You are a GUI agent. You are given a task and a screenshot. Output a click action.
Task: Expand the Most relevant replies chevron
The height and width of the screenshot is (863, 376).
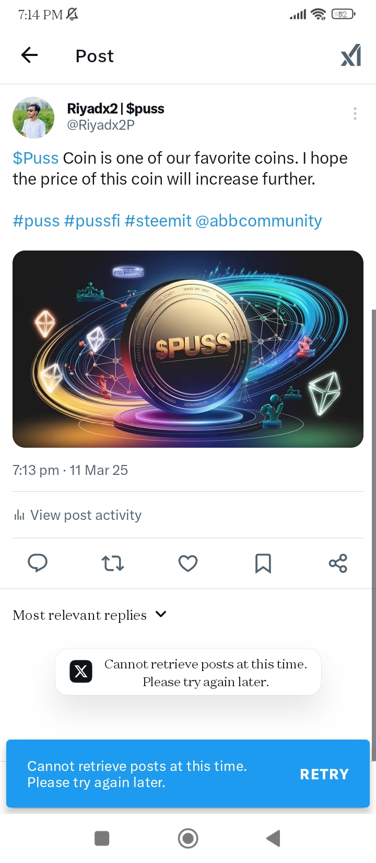click(161, 614)
